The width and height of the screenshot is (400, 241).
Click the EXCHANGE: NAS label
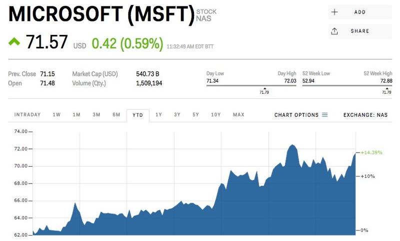coord(365,115)
